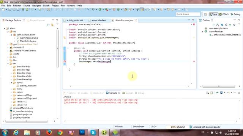Click the Scroll Lock icon in Console
Image resolution: width=243 pixels, height=136 pixels.
click(x=211, y=93)
